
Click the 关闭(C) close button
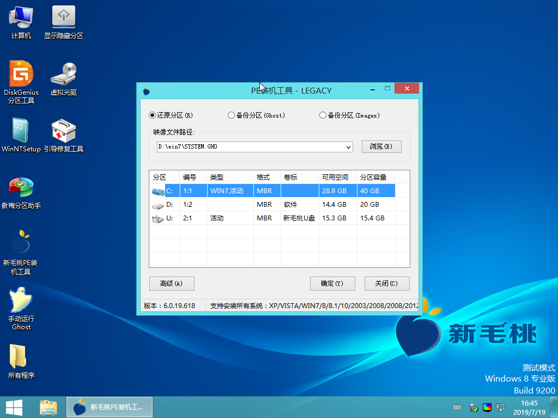point(387,283)
